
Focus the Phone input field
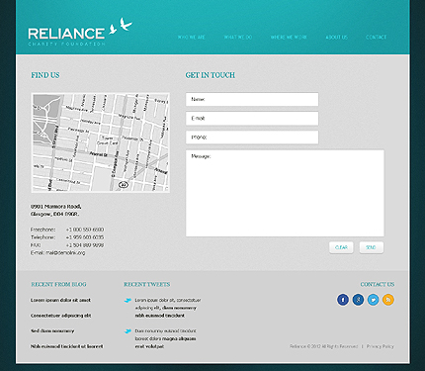click(252, 138)
